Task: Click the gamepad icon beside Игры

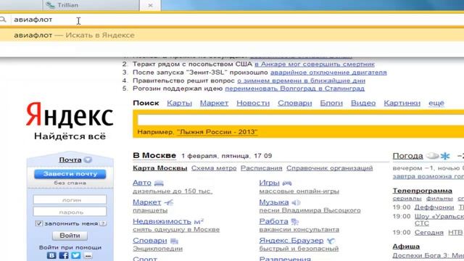Action: [287, 183]
